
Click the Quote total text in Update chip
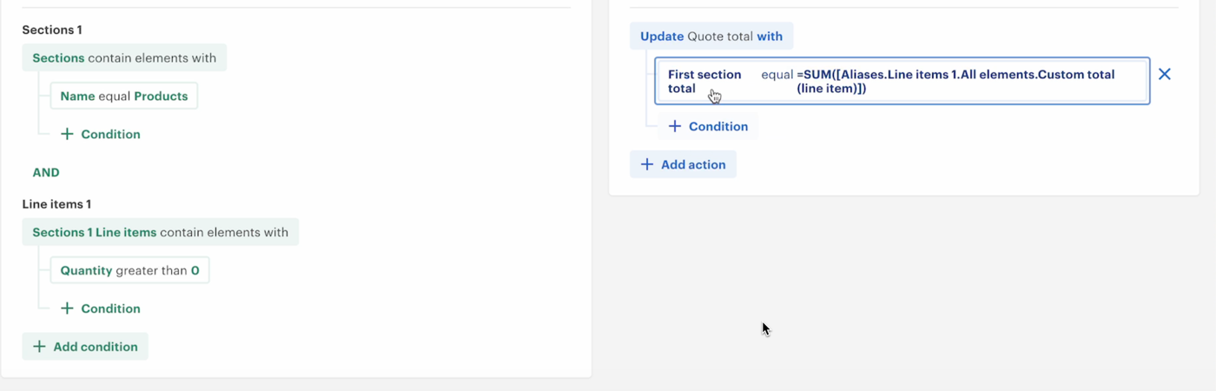point(720,36)
